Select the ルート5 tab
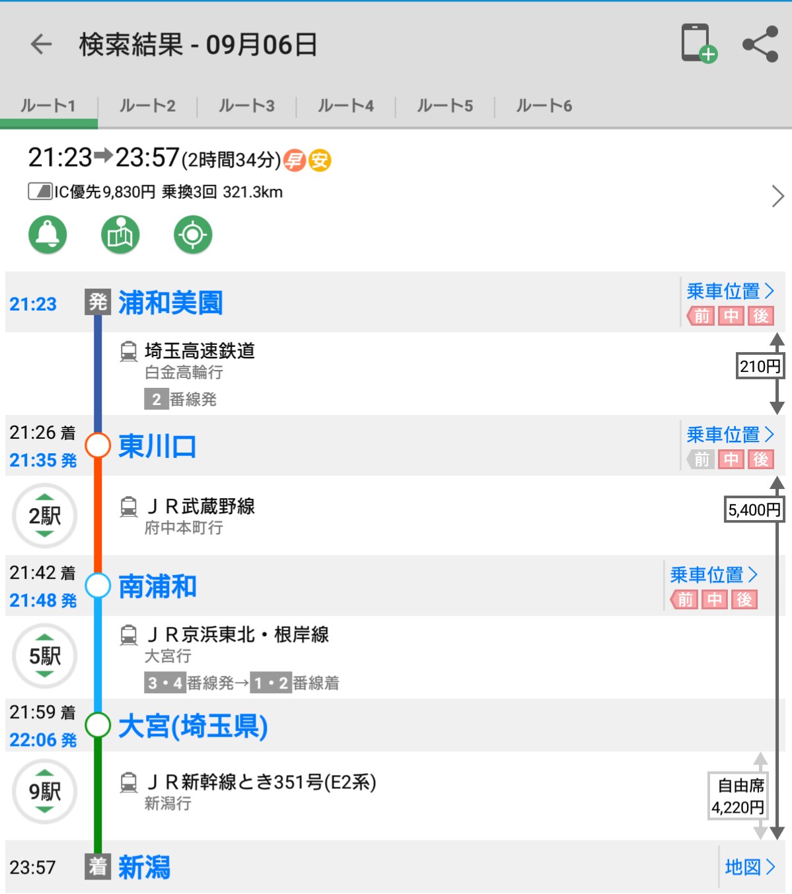Screen dimensions: 792x894 (445, 106)
